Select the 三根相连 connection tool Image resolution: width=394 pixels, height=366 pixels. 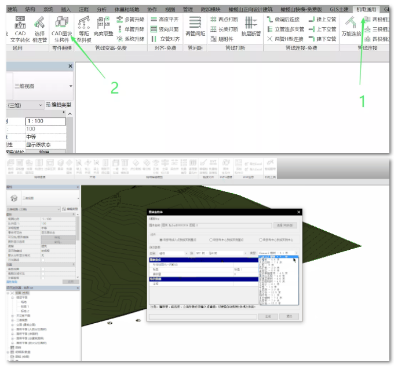pyautogui.click(x=377, y=29)
